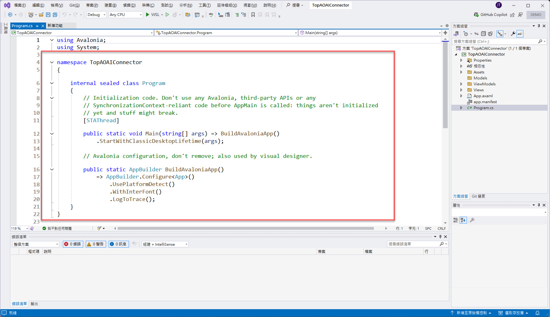The height and width of the screenshot is (317, 550).
Task: Open the Build + IntelliSense dropdown
Action: (x=165, y=244)
